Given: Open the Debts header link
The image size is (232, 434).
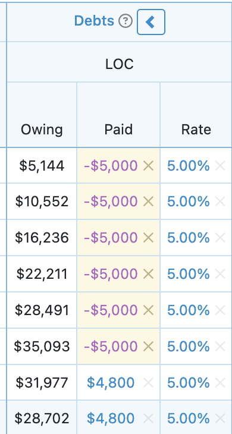Looking at the screenshot, I should (x=94, y=21).
